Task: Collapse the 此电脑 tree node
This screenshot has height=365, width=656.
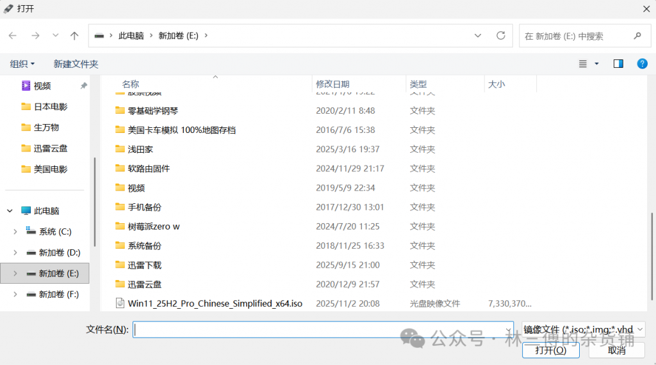Action: 10,211
